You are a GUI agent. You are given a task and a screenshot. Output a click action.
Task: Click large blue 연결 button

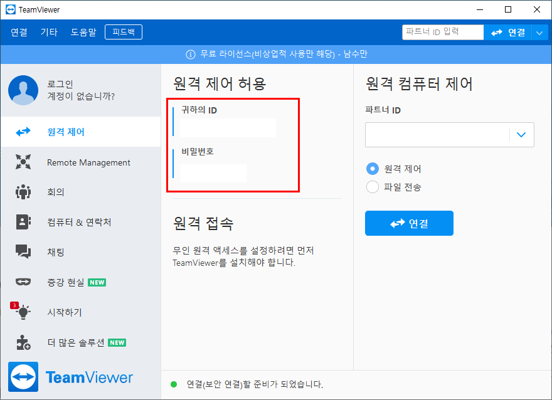(x=409, y=223)
